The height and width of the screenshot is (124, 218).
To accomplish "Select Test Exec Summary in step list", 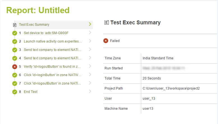I will pyautogui.click(x=34, y=25).
